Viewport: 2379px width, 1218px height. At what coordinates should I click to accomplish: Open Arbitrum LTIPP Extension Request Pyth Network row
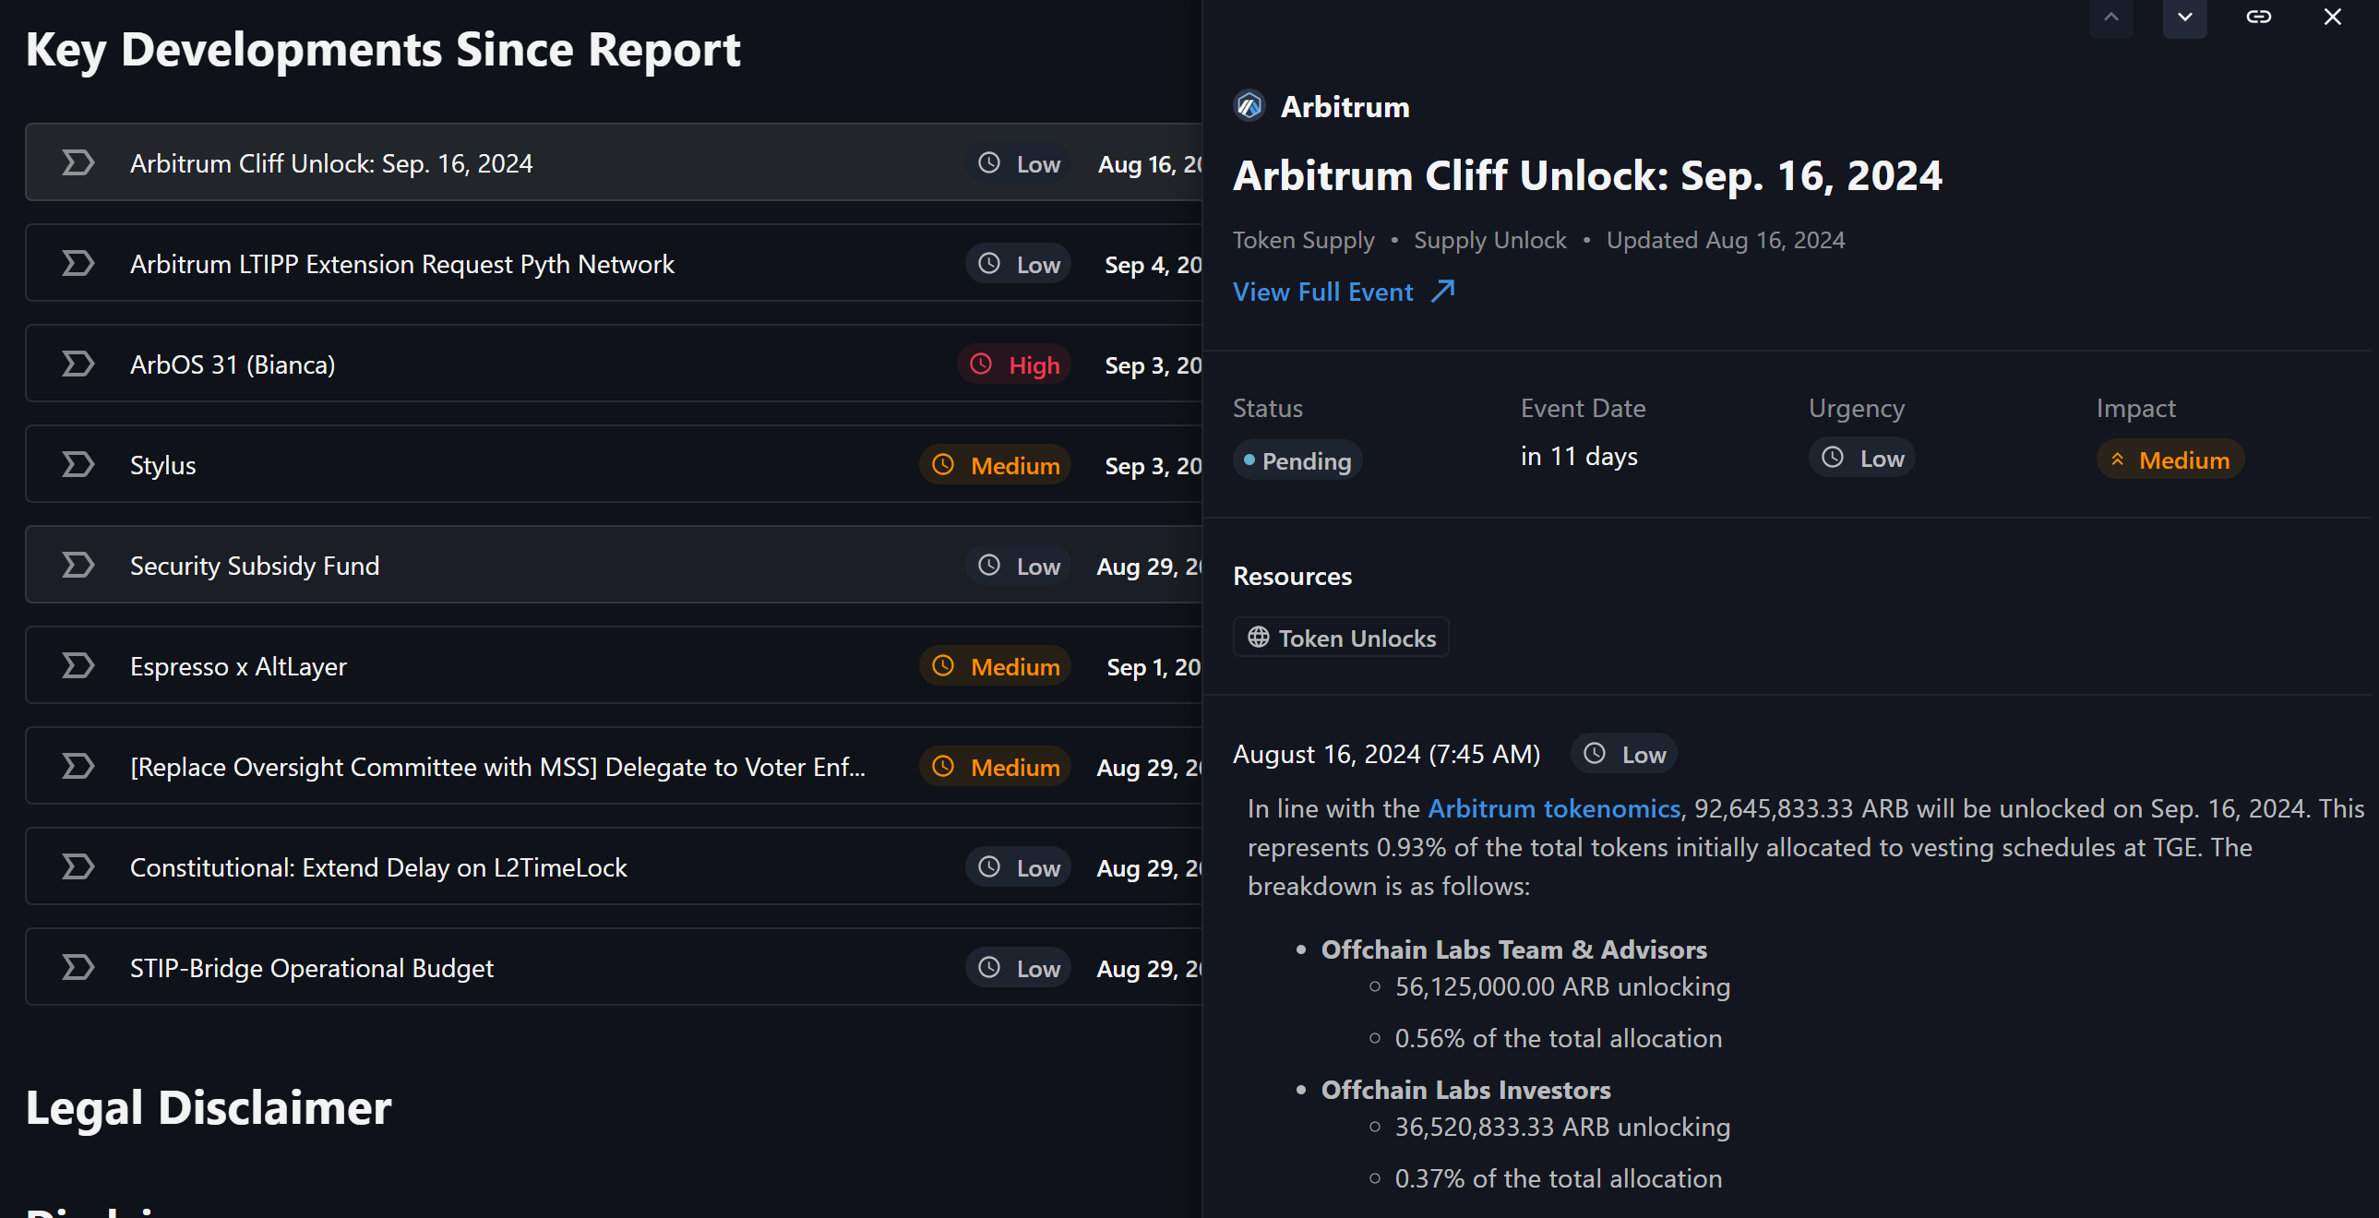[614, 263]
